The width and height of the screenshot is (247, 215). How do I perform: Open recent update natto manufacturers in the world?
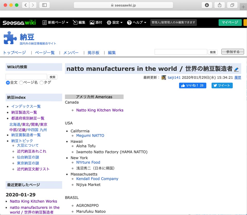[x=35, y=210]
